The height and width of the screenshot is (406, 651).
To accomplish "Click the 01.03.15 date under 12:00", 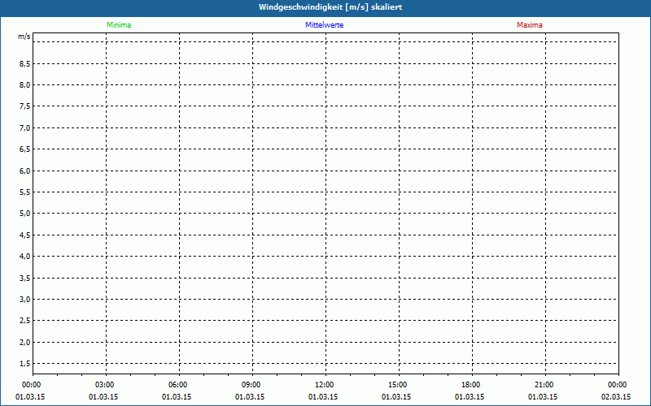I will click(322, 396).
